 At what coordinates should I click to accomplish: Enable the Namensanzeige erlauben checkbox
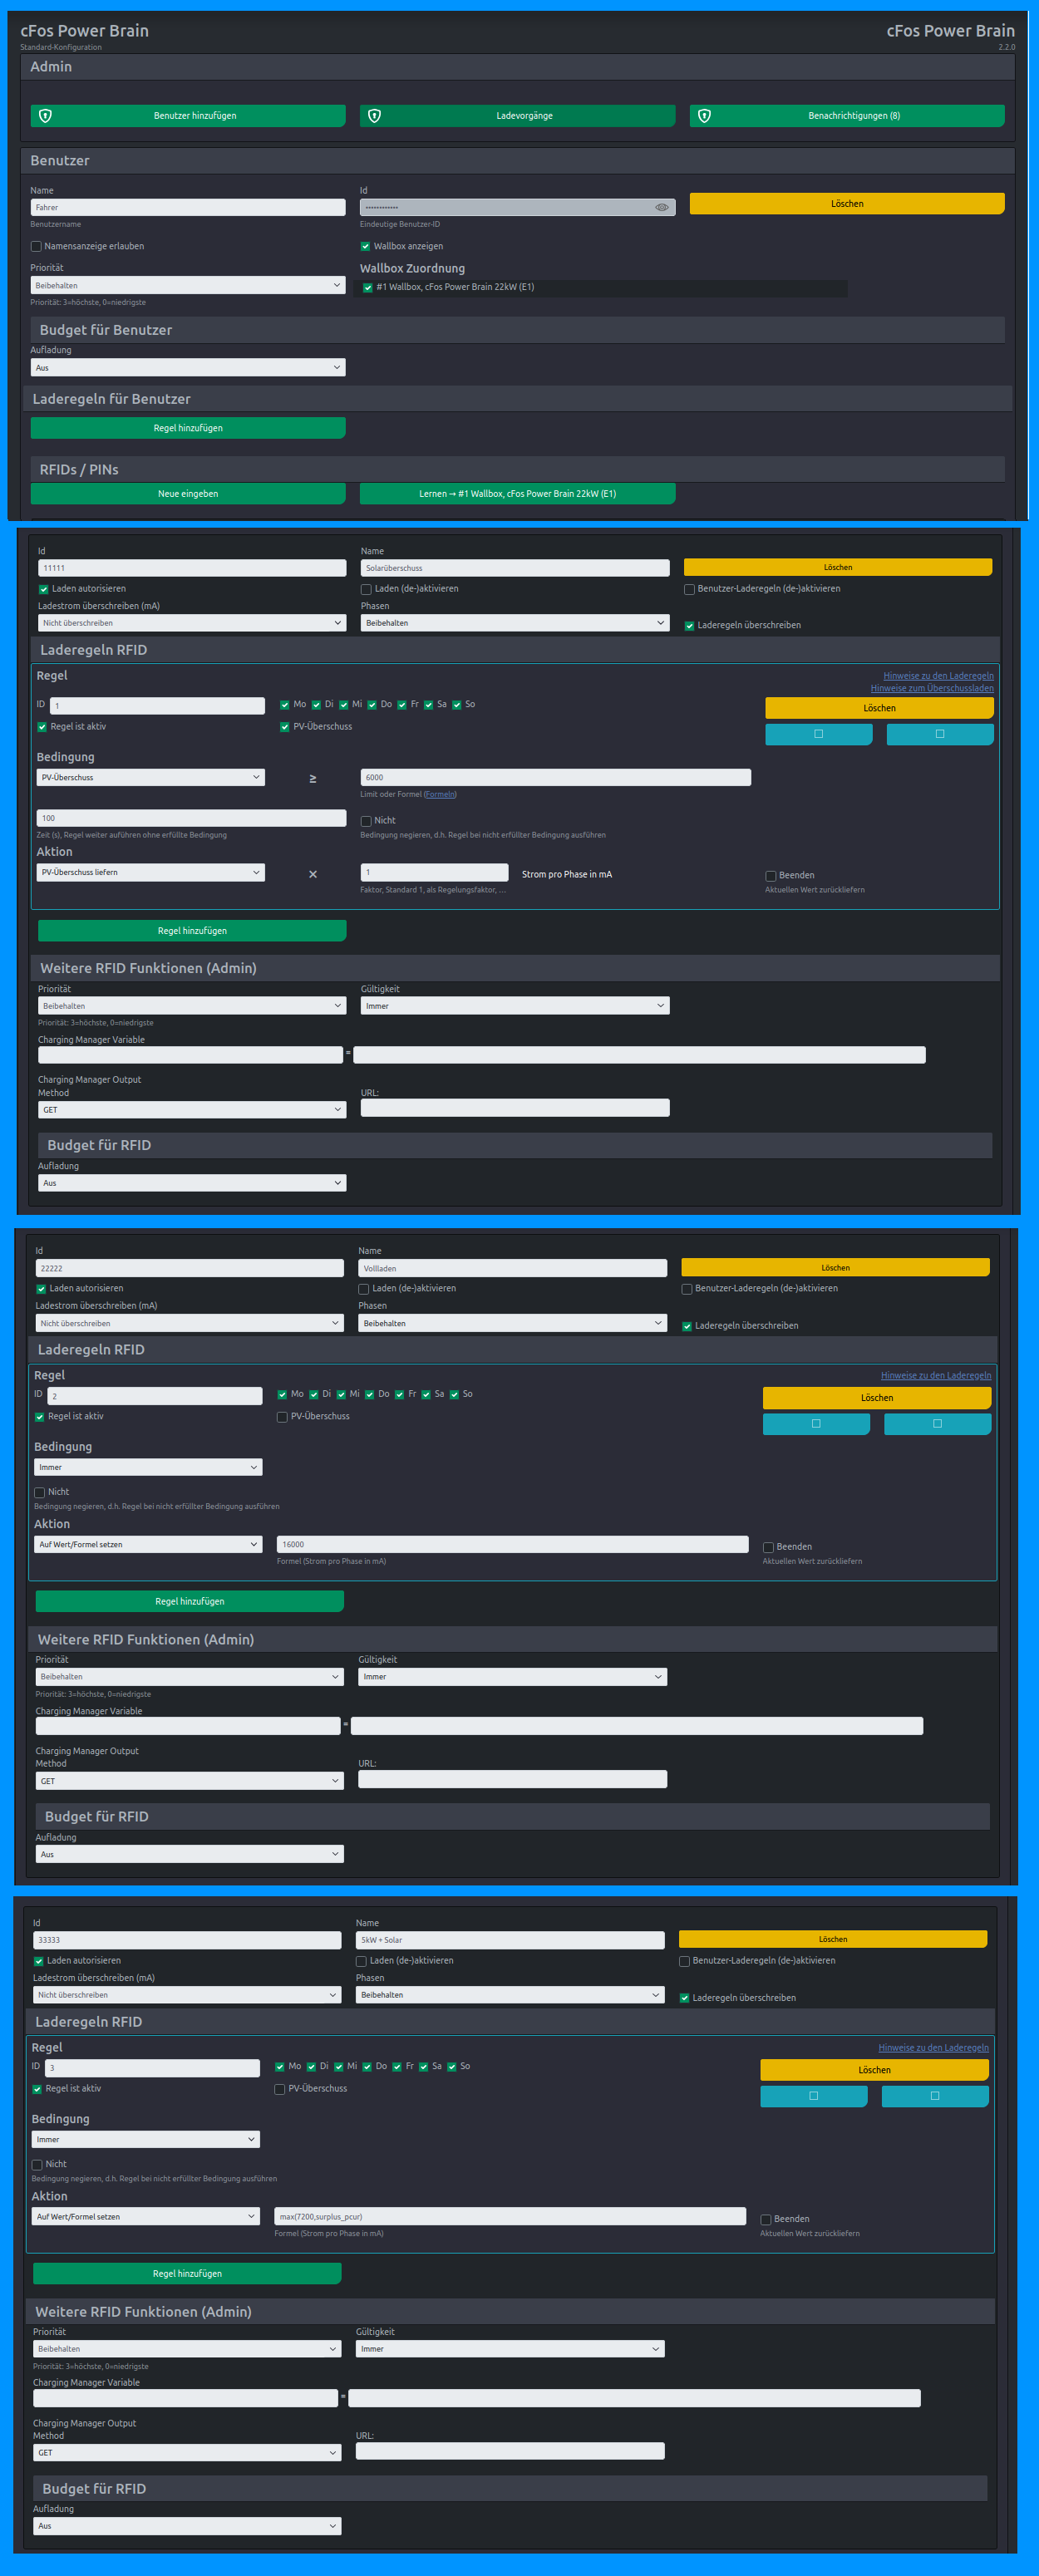click(36, 246)
